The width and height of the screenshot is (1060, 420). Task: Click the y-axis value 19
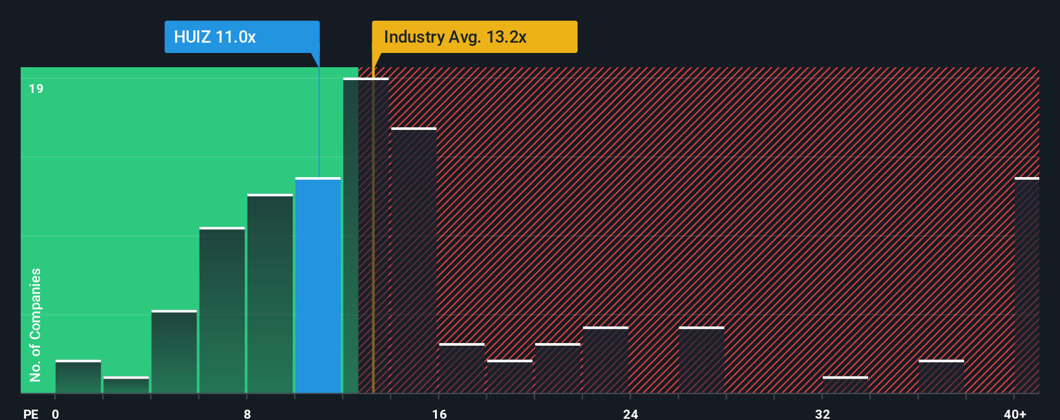pyautogui.click(x=36, y=89)
